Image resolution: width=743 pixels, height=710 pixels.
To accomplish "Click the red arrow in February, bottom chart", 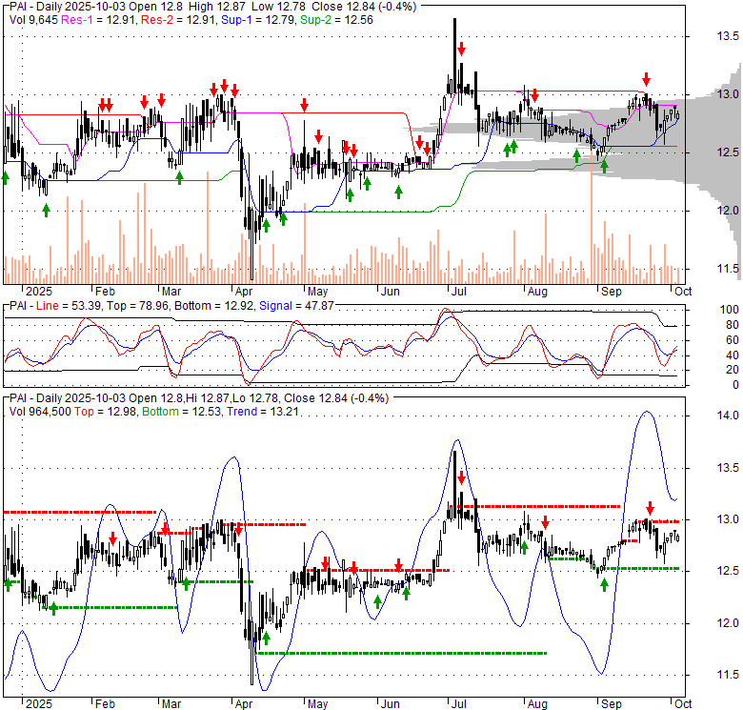I will [x=112, y=538].
